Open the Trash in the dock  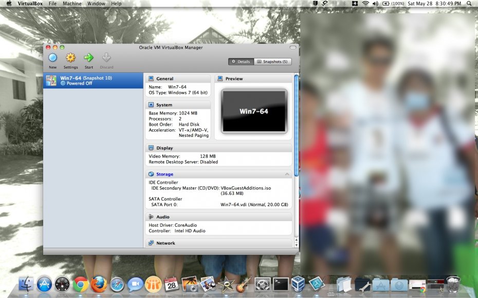pyautogui.click(x=453, y=284)
